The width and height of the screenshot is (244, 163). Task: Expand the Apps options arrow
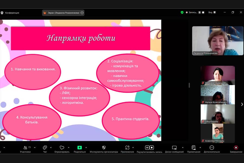133,148
